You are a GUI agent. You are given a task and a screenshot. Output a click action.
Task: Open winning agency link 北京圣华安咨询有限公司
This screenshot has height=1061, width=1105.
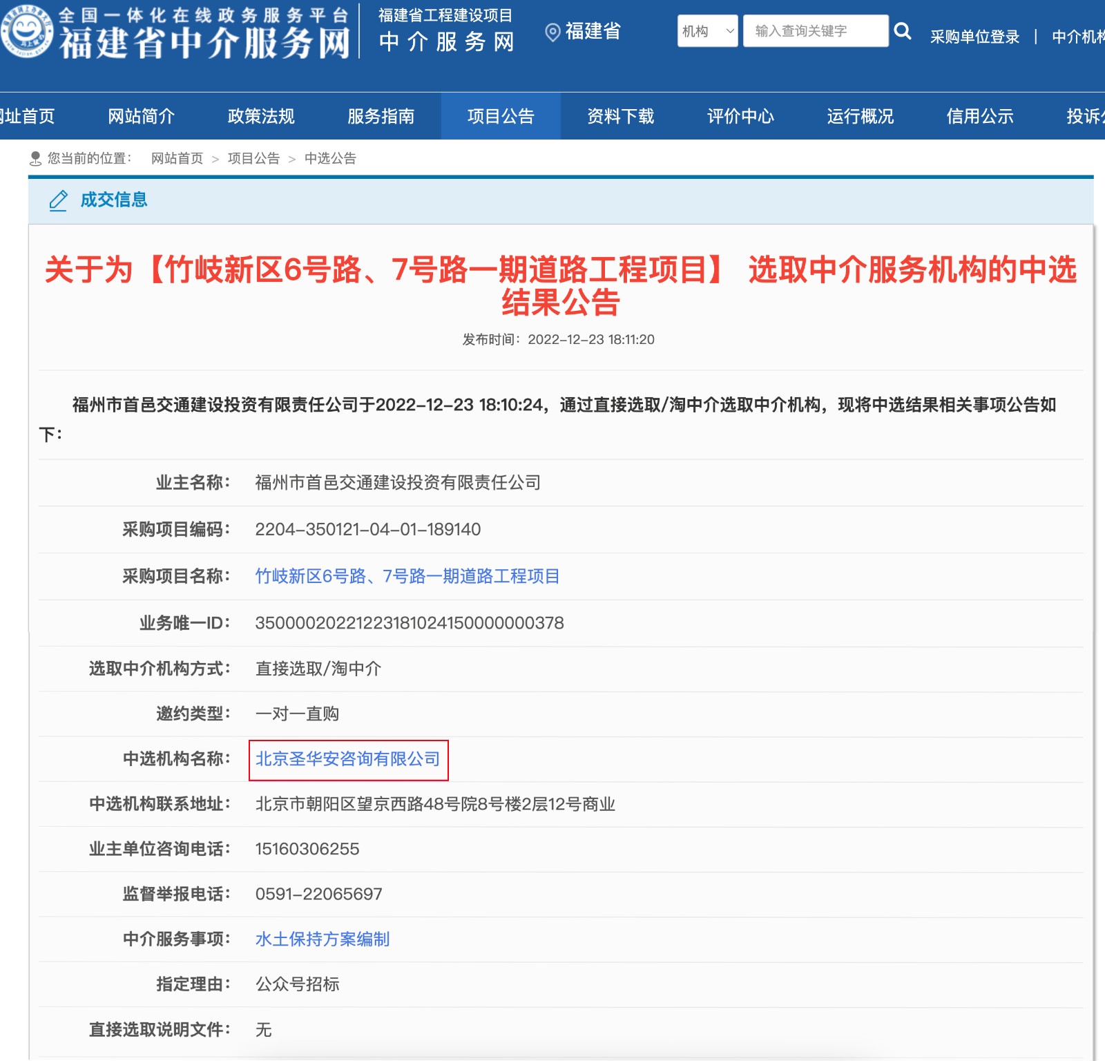coord(347,759)
